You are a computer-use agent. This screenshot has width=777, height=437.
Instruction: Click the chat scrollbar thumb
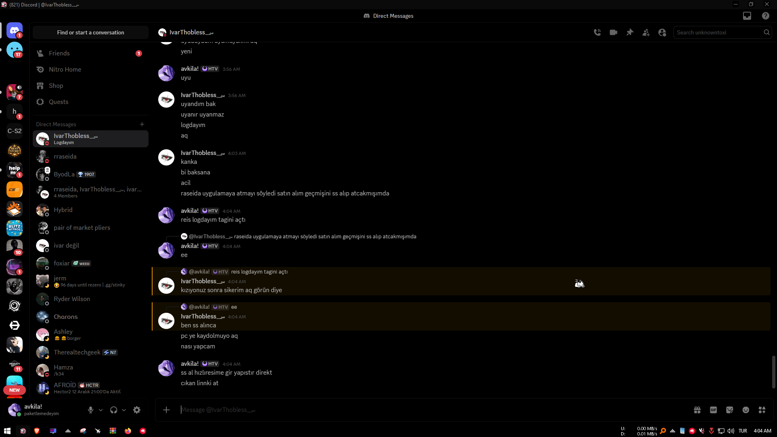pyautogui.click(x=774, y=372)
